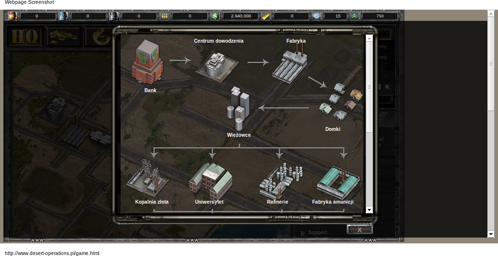
Task: Click the page scrollbar up arrow
Action: [491, 13]
